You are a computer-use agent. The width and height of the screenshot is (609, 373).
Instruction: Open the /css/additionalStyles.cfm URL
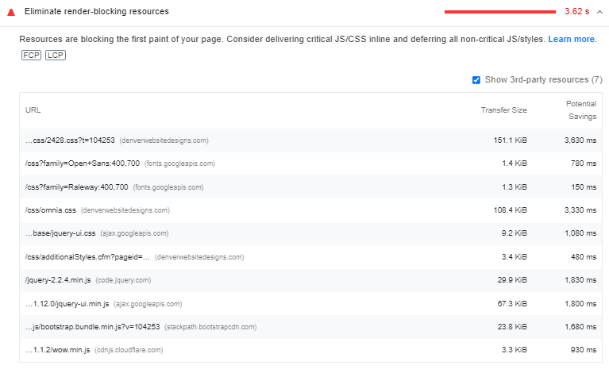[87, 257]
